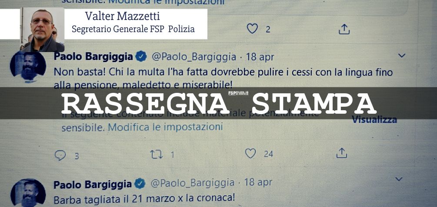The image size is (437, 207).
Task: Open 'Modifica le impostazioni' link
Action: [x=165, y=127]
